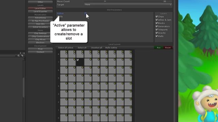The width and height of the screenshot is (218, 122).
Task: Uncheck the Teleports layer checkbox
Action: pyautogui.click(x=157, y=29)
